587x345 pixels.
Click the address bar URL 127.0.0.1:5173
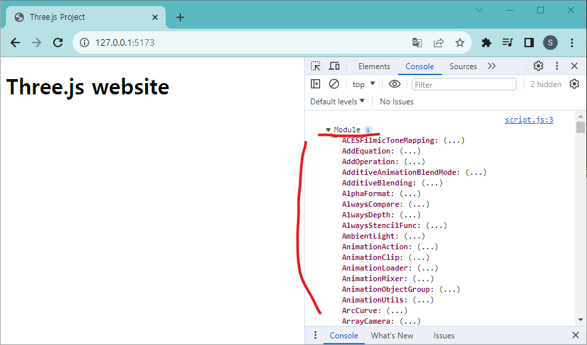(x=124, y=43)
